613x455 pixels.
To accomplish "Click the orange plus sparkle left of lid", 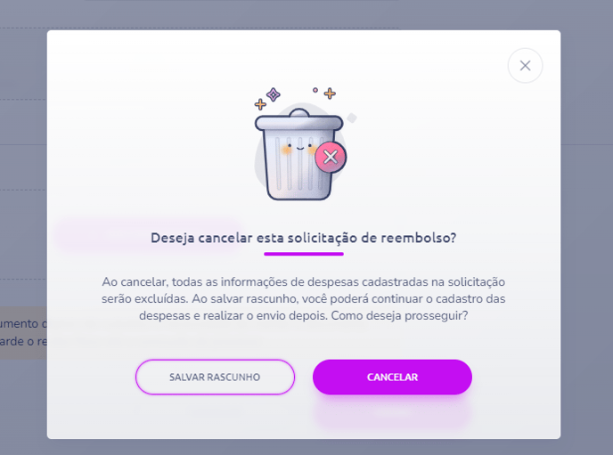I will pyautogui.click(x=260, y=104).
